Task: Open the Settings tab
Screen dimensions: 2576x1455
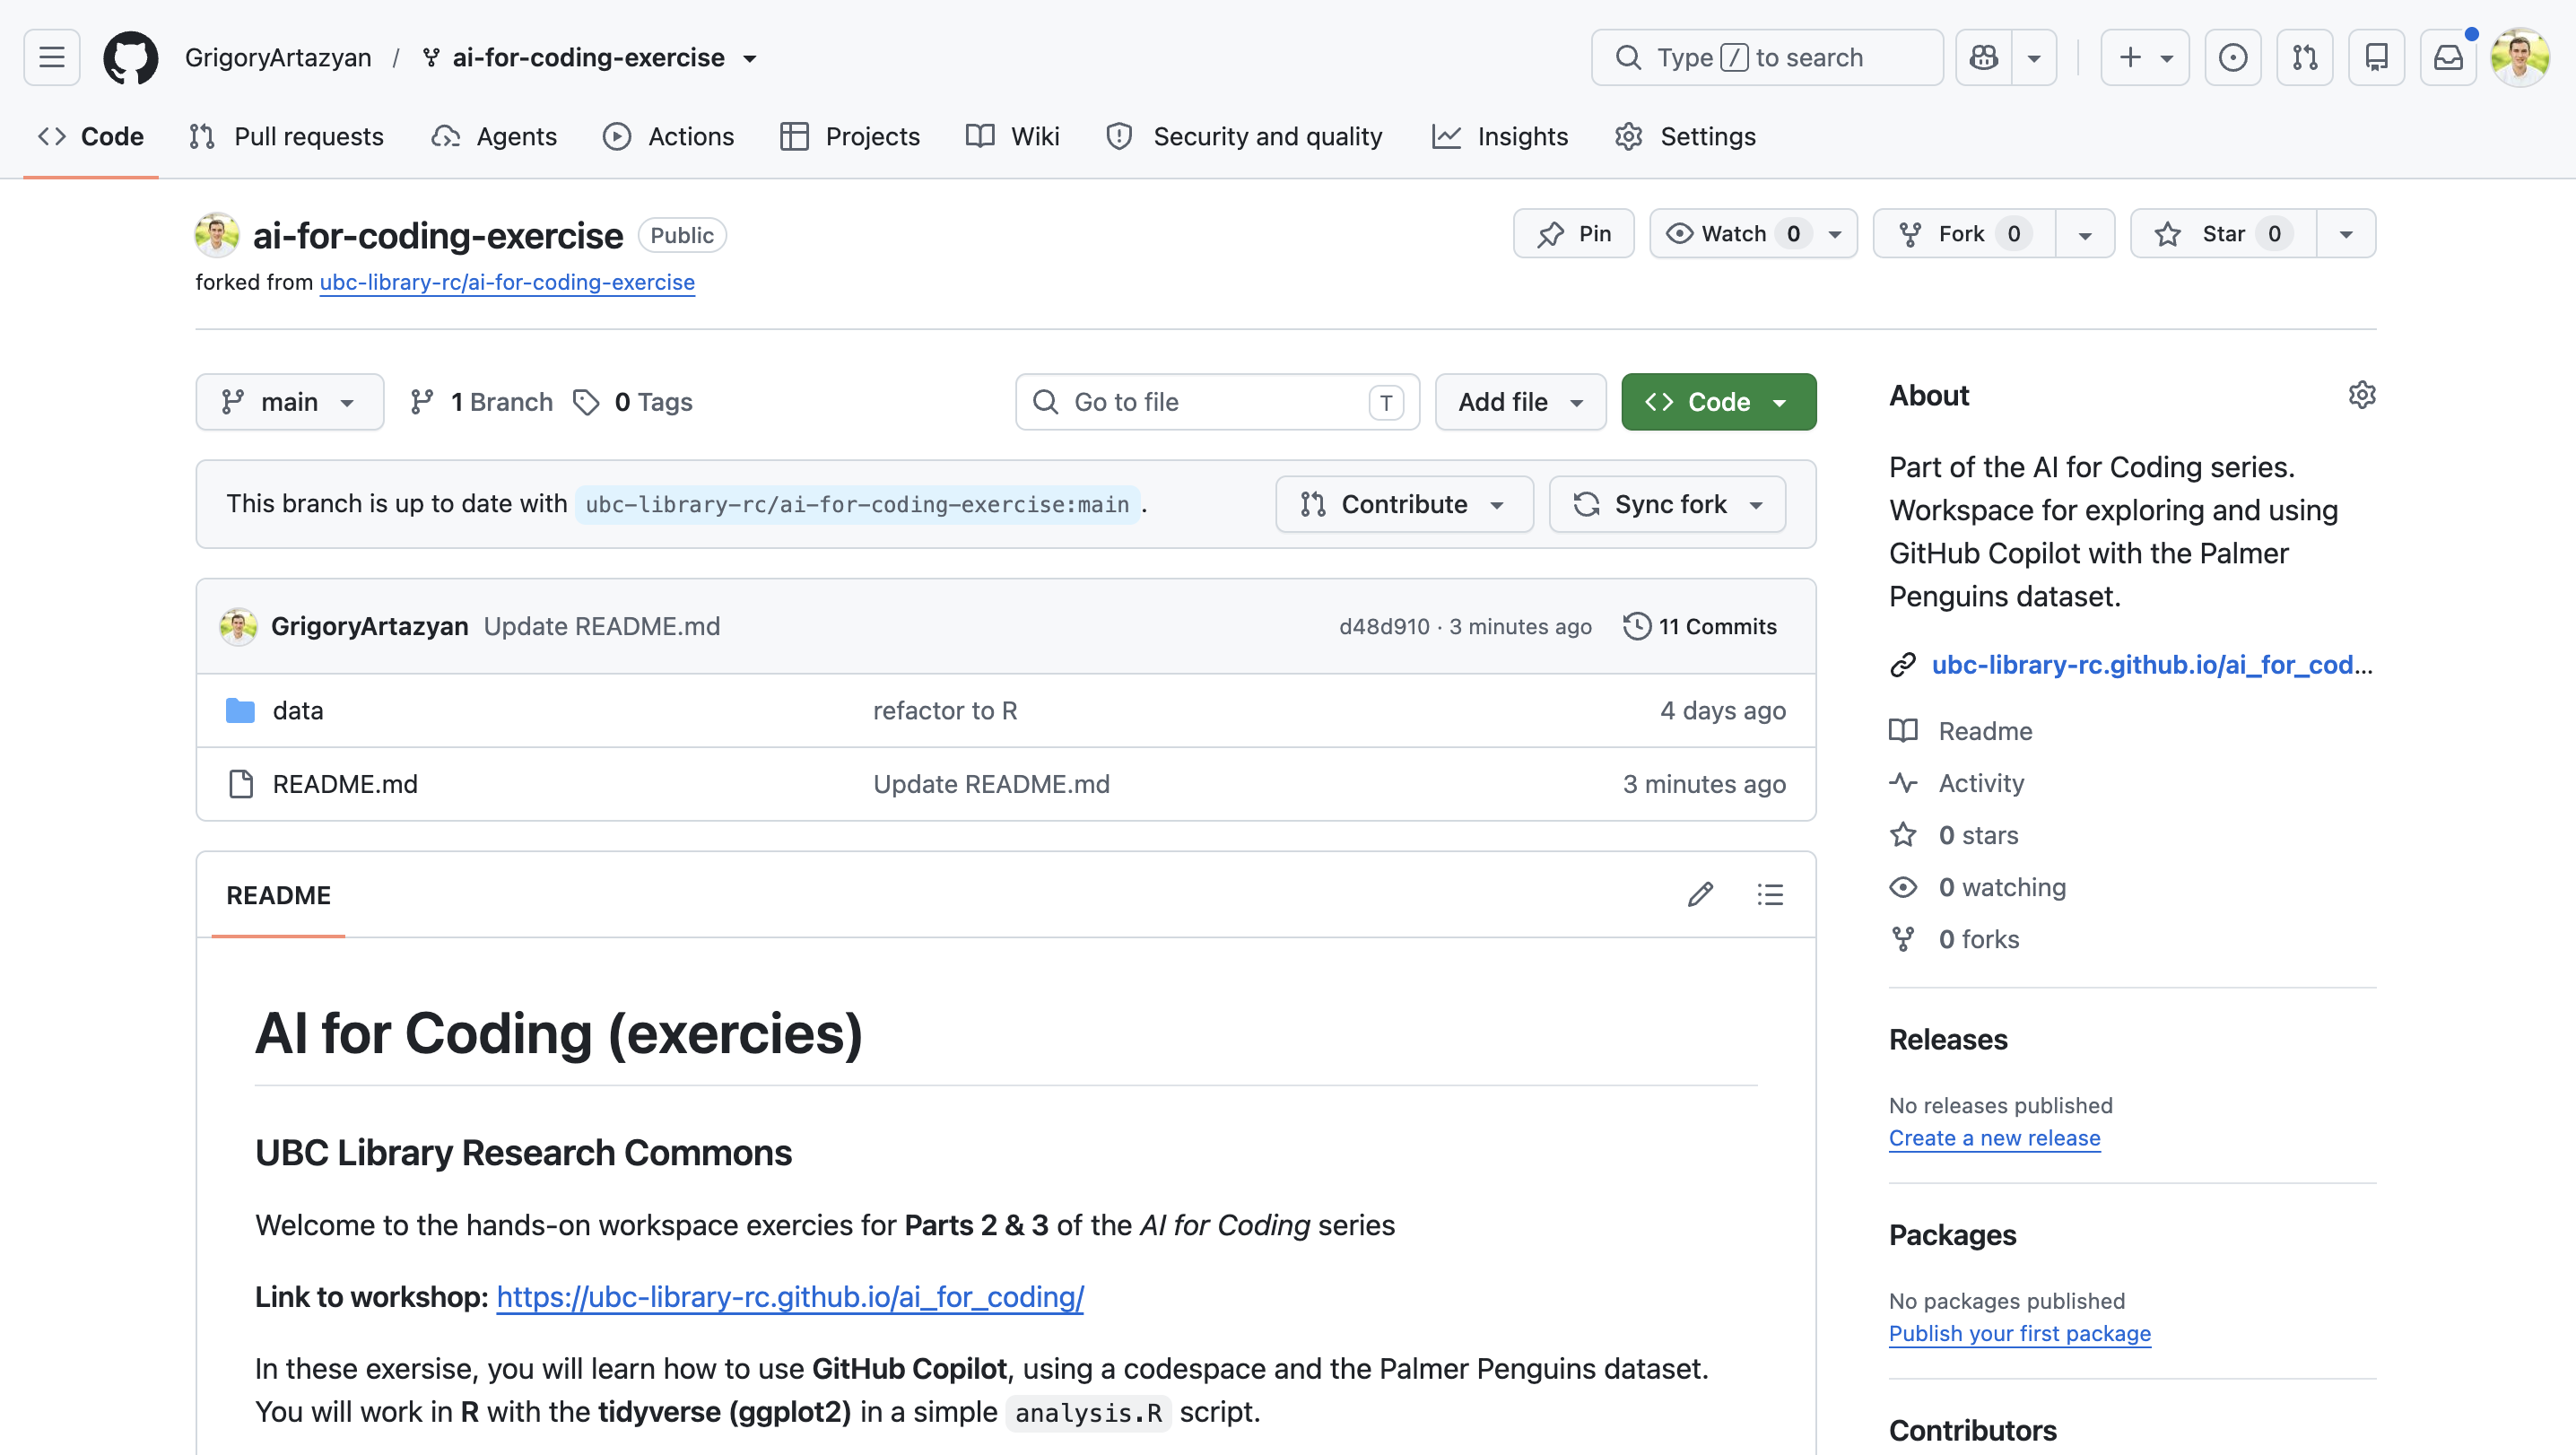Action: 1685,136
